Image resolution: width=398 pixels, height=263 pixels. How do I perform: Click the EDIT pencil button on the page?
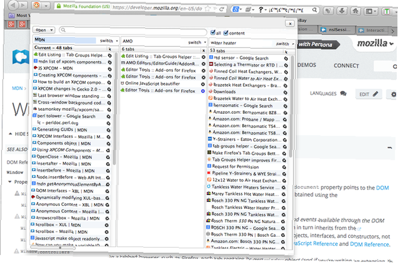[369, 94]
